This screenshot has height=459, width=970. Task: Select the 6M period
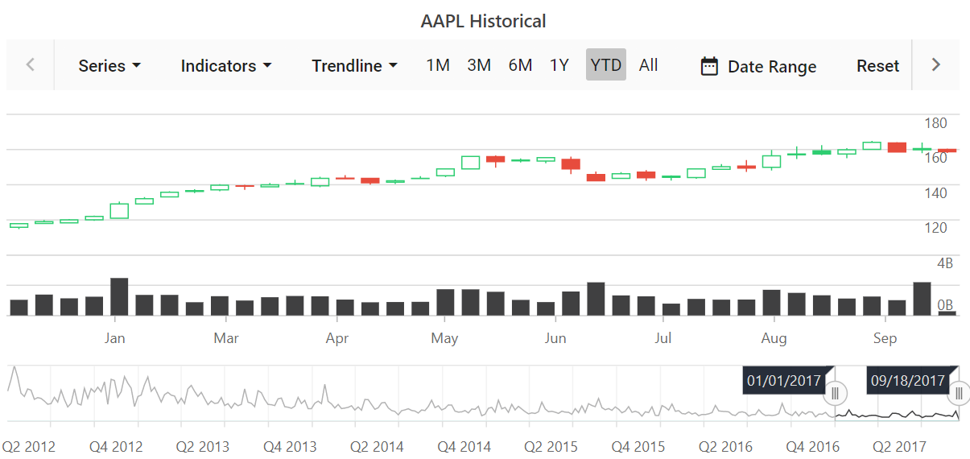pos(520,65)
